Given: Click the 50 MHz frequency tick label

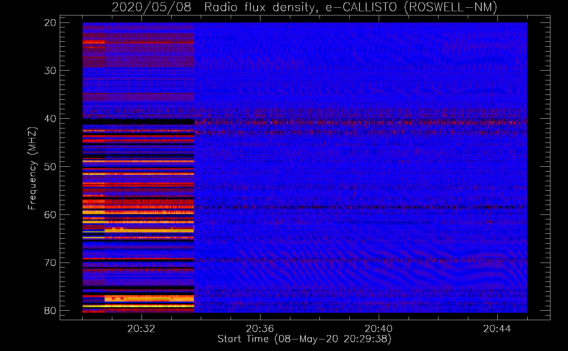Looking at the screenshot, I should pos(50,167).
